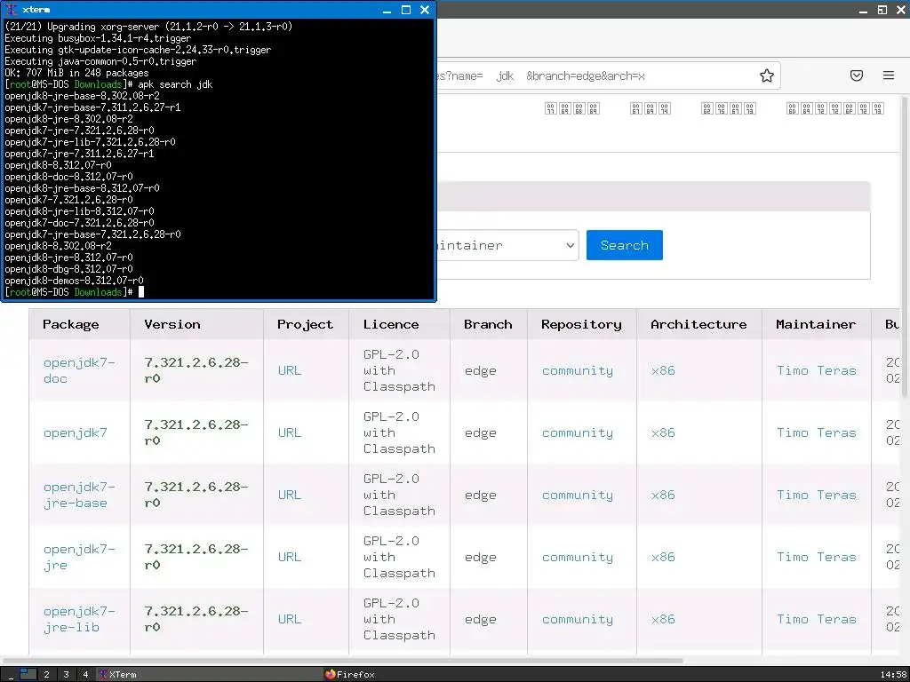The width and height of the screenshot is (910, 682).
Task: Restore down the Firefox window
Action: click(x=882, y=10)
